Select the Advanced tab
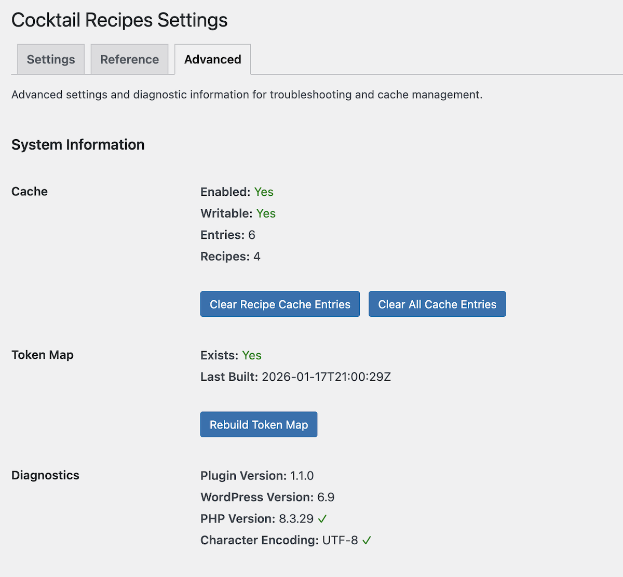This screenshot has height=577, width=623. [x=212, y=60]
